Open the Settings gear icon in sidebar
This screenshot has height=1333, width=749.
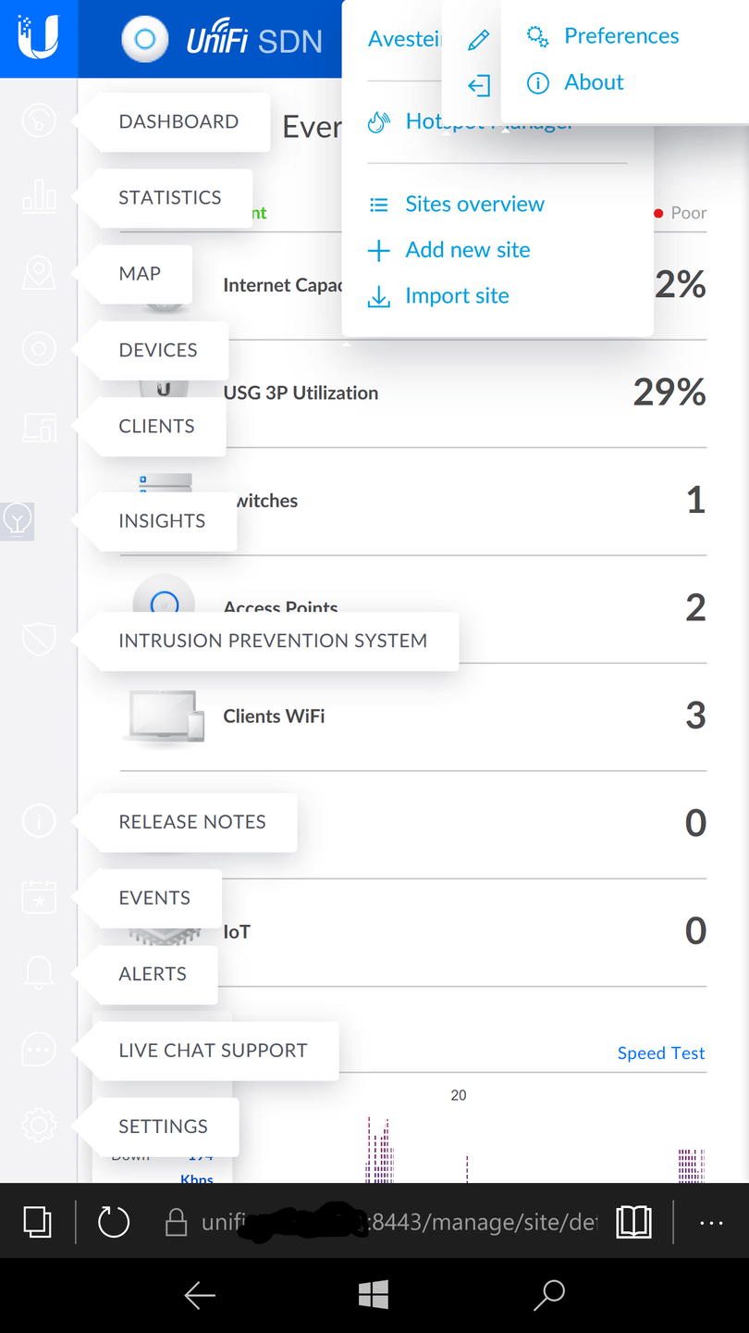[x=39, y=1126]
